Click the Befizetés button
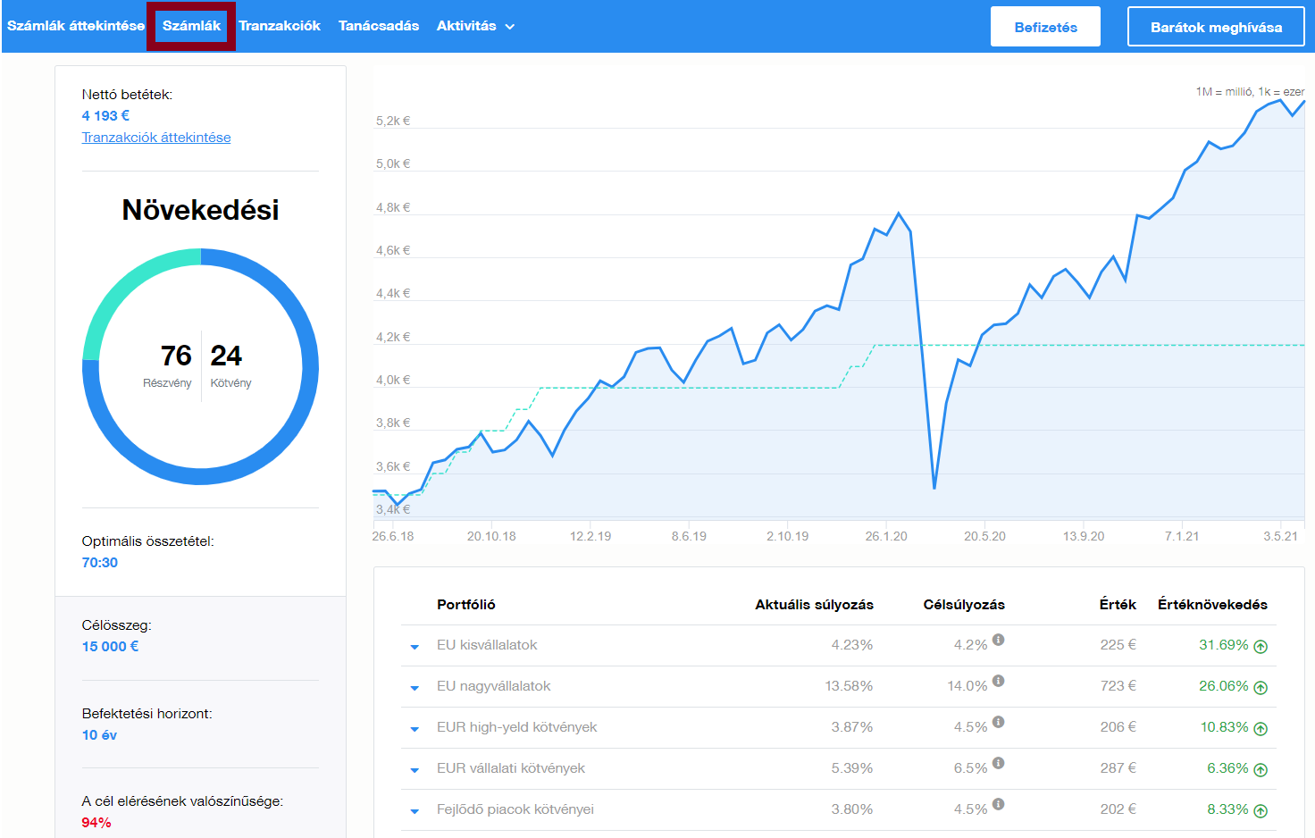Viewport: 1315px width, 838px height. click(x=1045, y=27)
